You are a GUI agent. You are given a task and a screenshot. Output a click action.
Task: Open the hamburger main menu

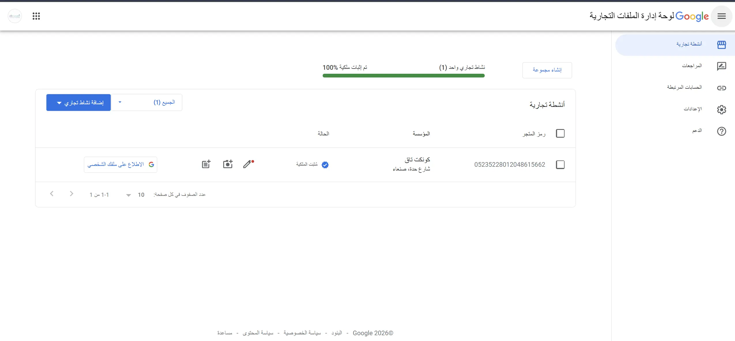[721, 16]
